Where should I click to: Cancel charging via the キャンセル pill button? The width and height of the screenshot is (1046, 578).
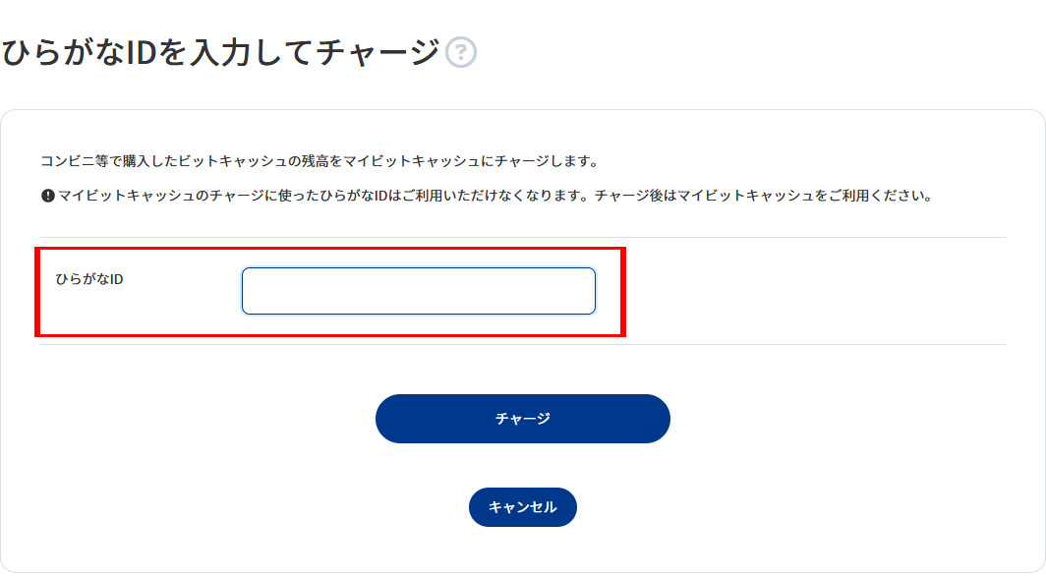[522, 507]
